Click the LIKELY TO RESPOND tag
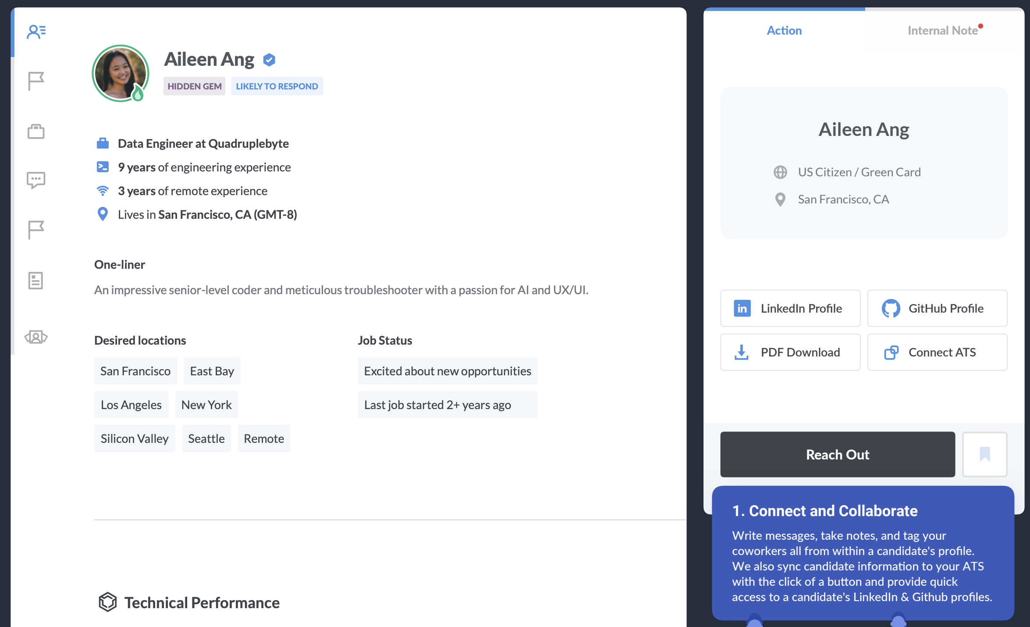 (x=277, y=86)
